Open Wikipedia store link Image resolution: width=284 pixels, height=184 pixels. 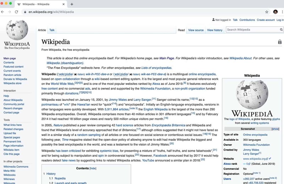coord(12,83)
